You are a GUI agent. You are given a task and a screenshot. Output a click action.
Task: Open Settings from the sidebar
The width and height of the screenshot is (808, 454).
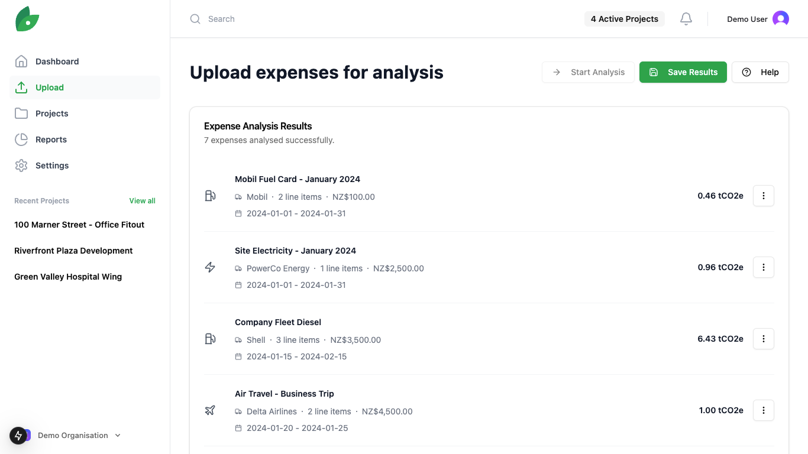click(x=52, y=166)
